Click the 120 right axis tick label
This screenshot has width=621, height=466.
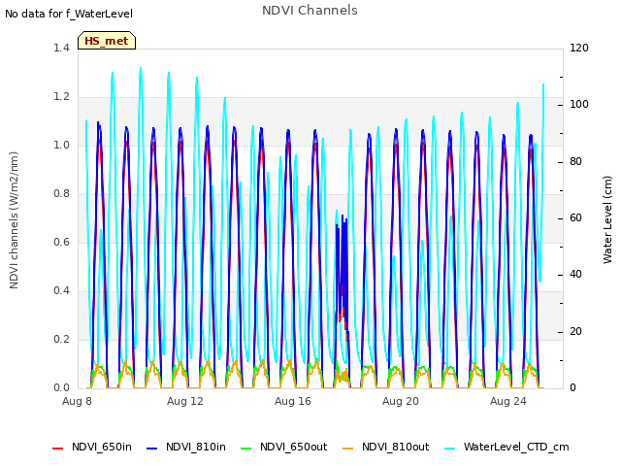click(579, 48)
